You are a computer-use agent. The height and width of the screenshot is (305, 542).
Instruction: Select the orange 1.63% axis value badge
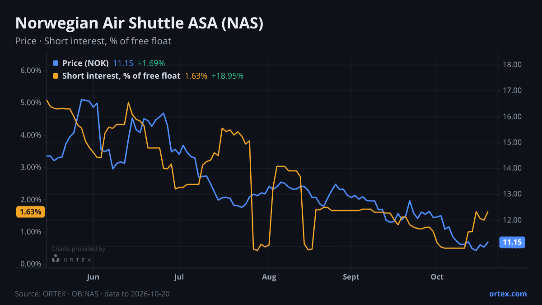tap(30, 212)
